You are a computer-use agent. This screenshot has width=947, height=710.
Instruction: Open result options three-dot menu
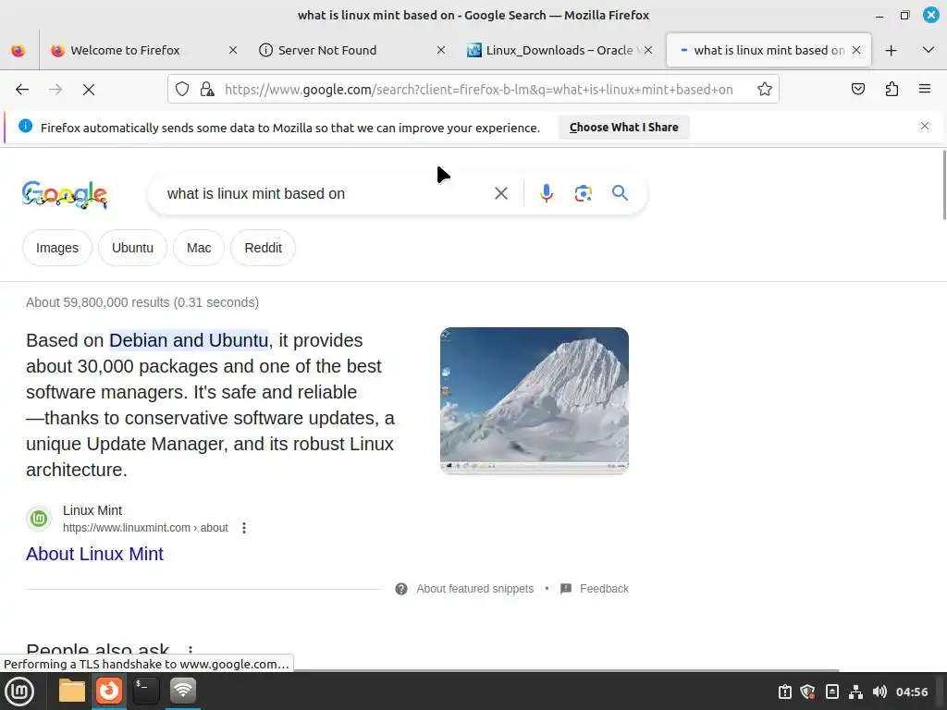(x=244, y=528)
